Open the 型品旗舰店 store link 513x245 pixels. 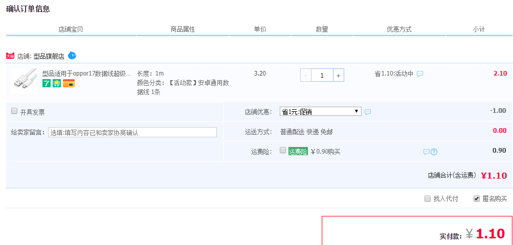pos(49,56)
